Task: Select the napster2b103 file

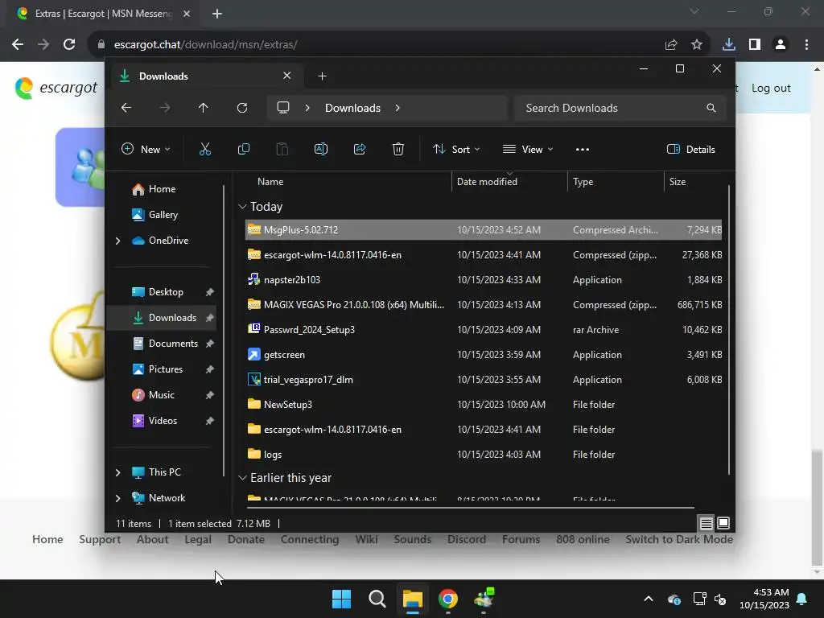Action: pyautogui.click(x=484, y=280)
